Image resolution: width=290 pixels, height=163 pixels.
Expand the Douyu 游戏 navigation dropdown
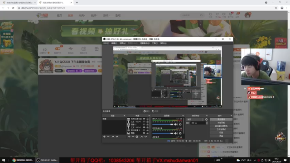[106, 15]
